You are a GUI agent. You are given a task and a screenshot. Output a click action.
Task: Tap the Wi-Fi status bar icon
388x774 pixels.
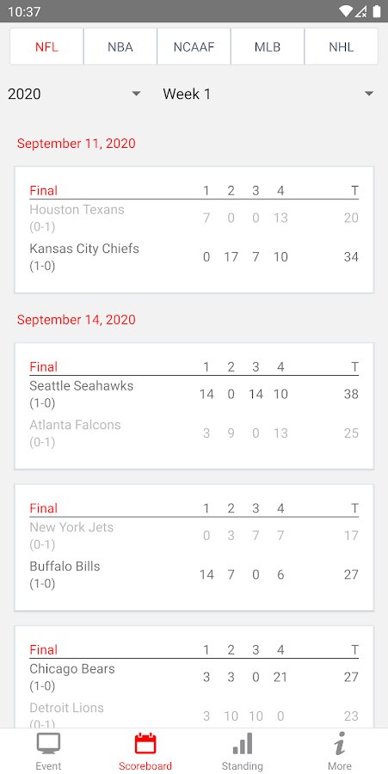(346, 11)
